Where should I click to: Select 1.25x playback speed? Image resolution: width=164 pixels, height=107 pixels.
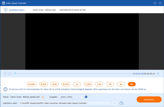(x=88, y=84)
